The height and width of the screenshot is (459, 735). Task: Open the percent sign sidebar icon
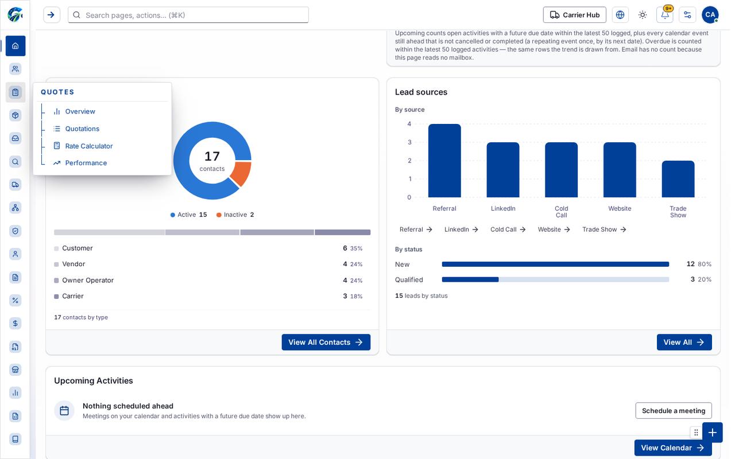coord(16,300)
